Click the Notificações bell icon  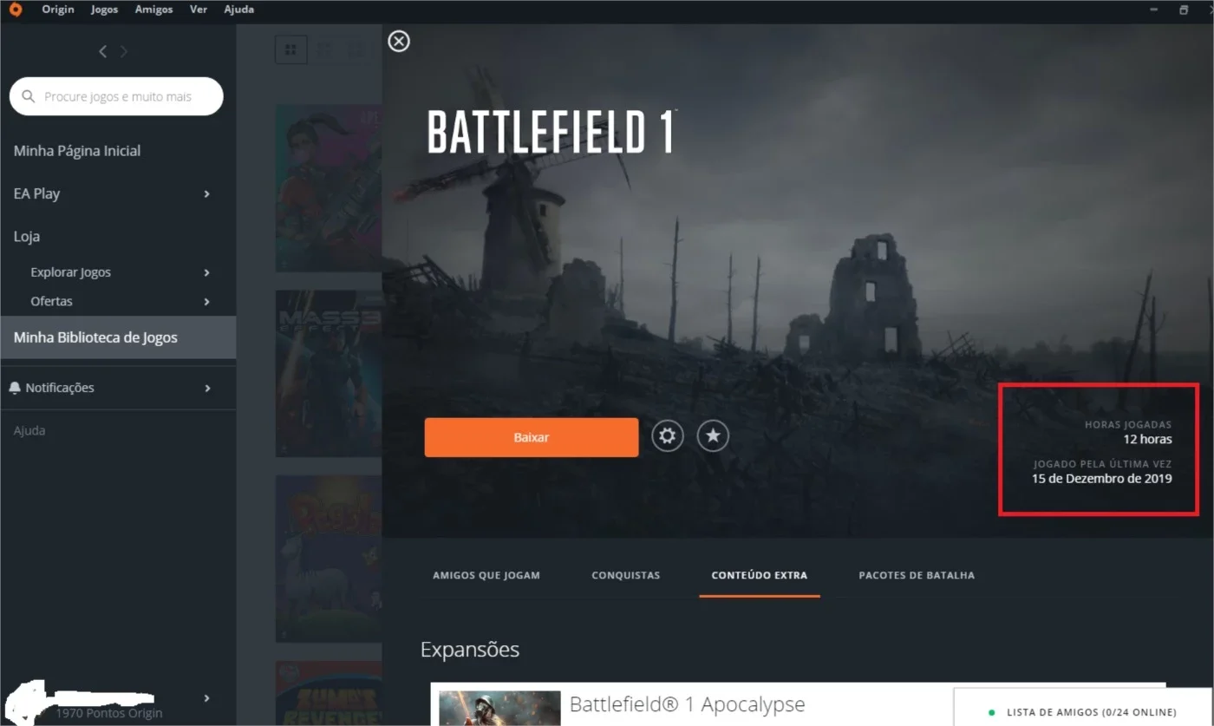[x=15, y=388]
